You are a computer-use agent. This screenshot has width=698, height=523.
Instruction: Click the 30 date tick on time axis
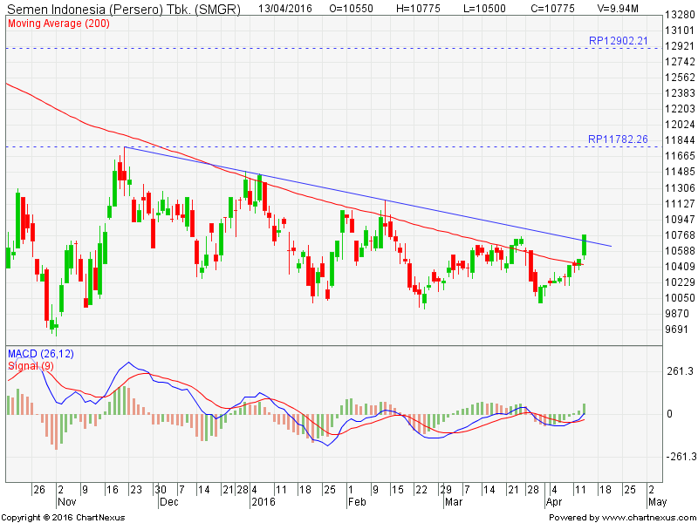(161, 490)
